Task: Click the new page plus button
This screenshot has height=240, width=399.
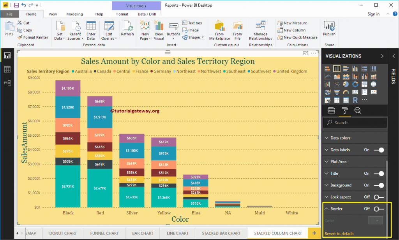Action: 314,233
